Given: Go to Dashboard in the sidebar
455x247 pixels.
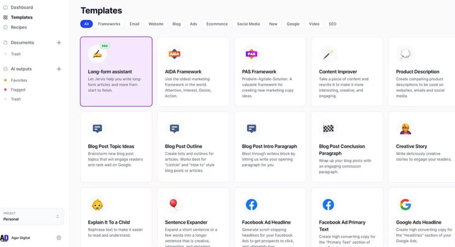Looking at the screenshot, I should pyautogui.click(x=22, y=7).
